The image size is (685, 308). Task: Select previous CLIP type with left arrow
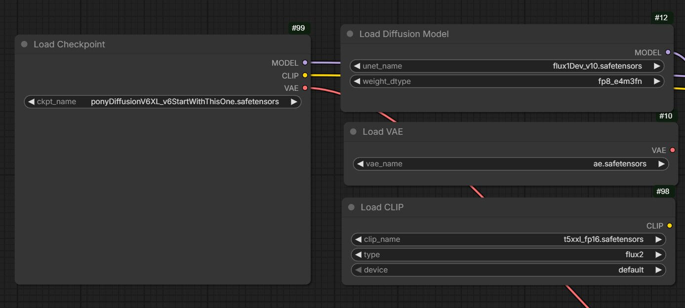point(358,255)
